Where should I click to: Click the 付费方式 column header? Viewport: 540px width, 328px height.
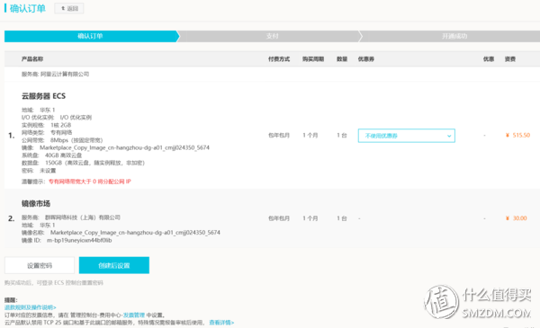tap(279, 59)
